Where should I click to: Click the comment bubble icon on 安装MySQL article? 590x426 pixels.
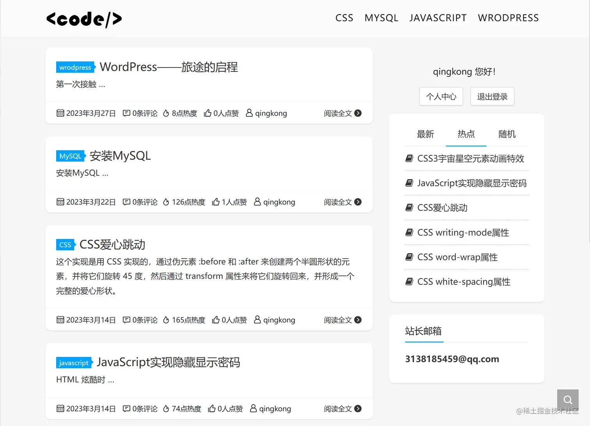(126, 202)
